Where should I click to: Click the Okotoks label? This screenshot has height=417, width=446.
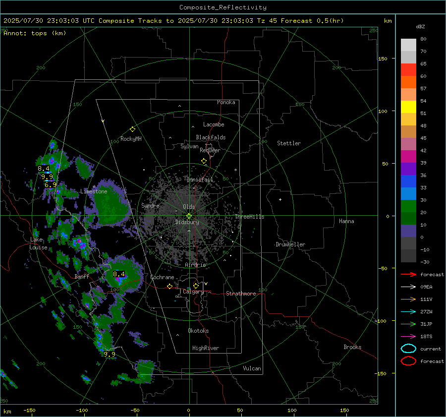(x=198, y=331)
